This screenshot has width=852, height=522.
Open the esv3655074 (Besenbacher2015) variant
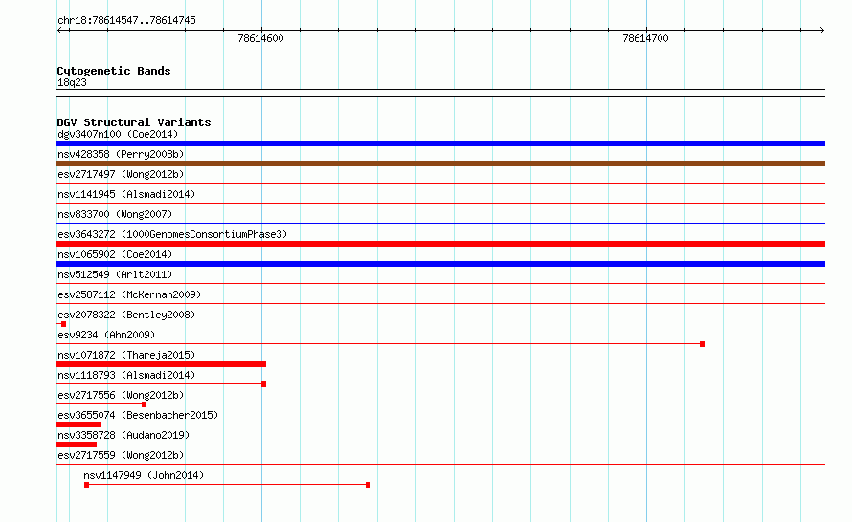pos(138,415)
